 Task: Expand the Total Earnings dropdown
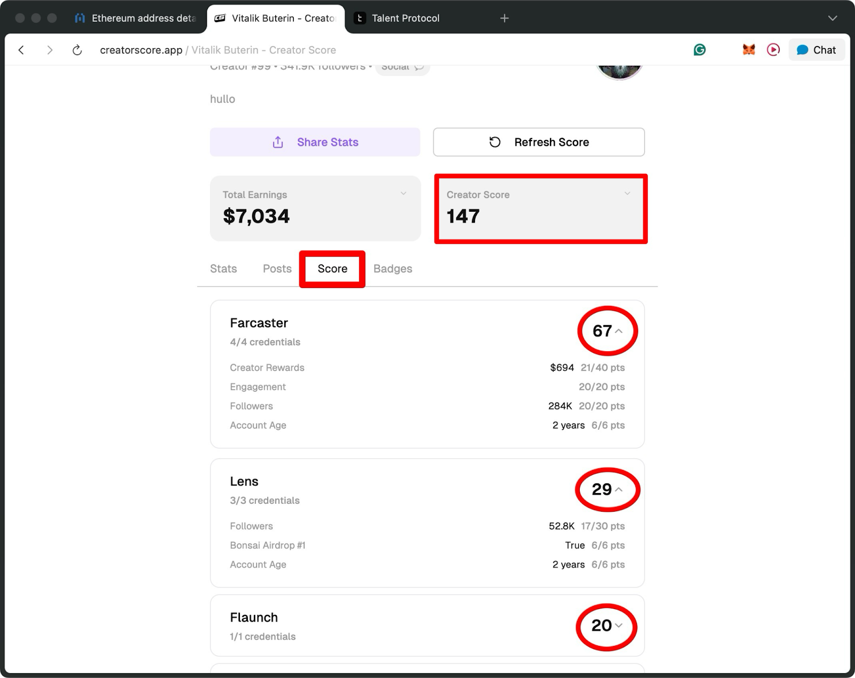click(403, 194)
